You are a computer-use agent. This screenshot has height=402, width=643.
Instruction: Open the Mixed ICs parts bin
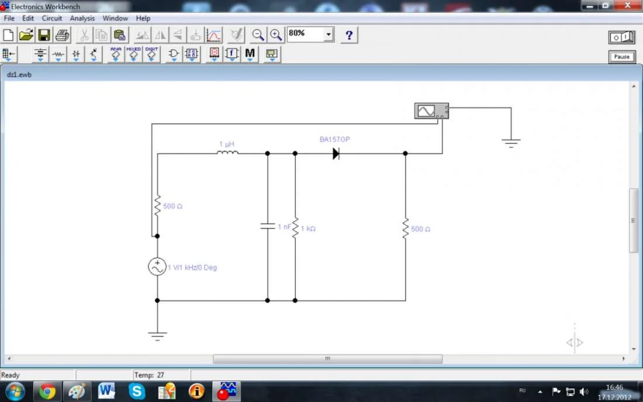point(133,54)
